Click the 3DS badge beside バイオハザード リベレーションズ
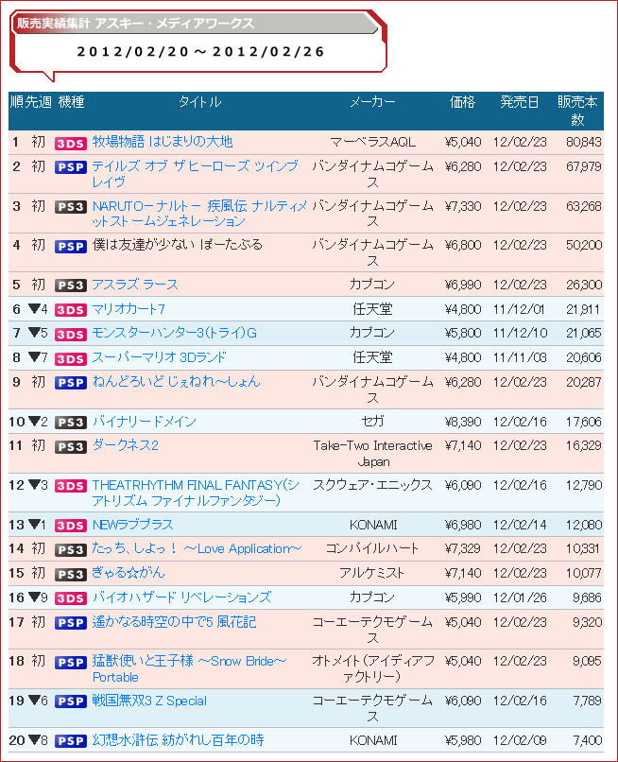The width and height of the screenshot is (618, 762). point(71,598)
